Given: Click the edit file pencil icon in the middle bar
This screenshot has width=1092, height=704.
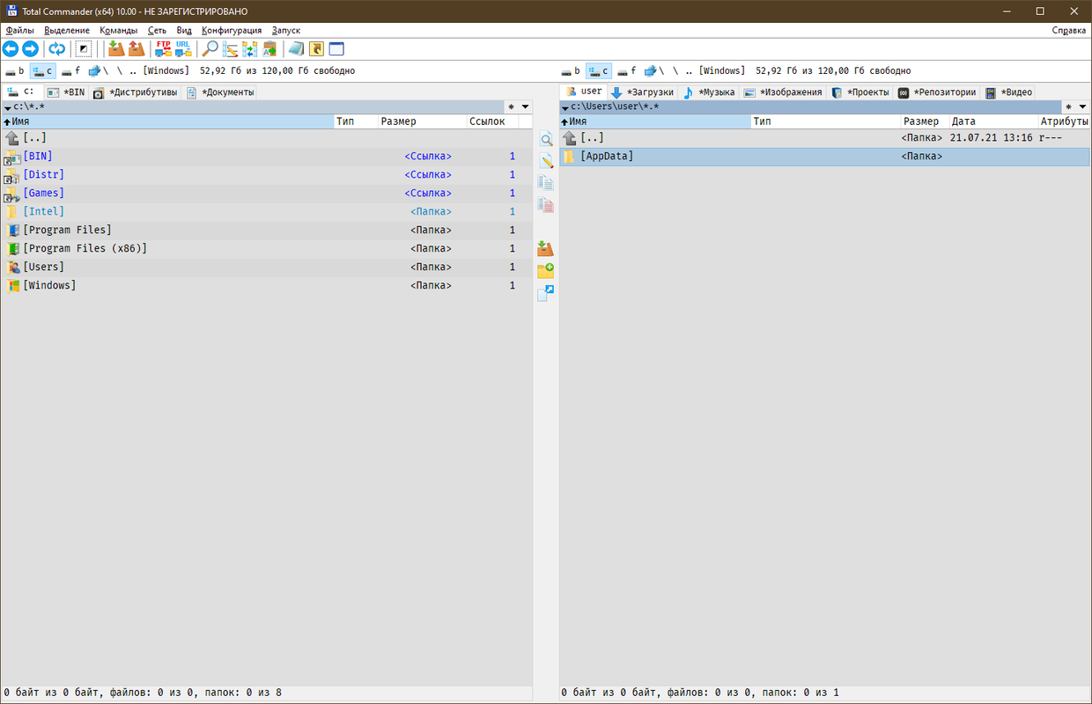Looking at the screenshot, I should pyautogui.click(x=546, y=161).
